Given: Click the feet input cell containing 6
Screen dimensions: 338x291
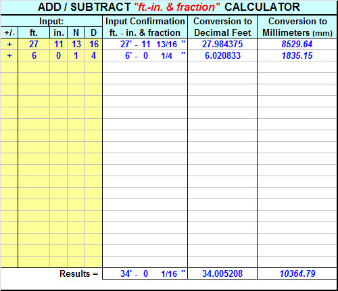Looking at the screenshot, I should (x=34, y=55).
